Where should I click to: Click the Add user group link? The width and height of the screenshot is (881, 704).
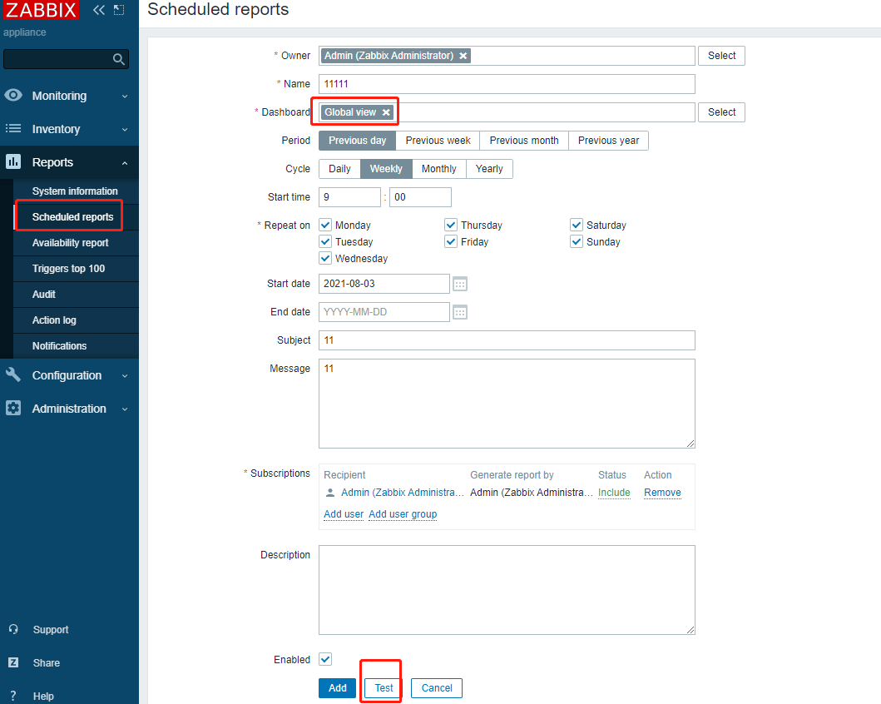coord(403,514)
